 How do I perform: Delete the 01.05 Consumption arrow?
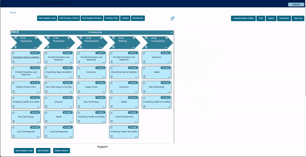coord(146,47)
